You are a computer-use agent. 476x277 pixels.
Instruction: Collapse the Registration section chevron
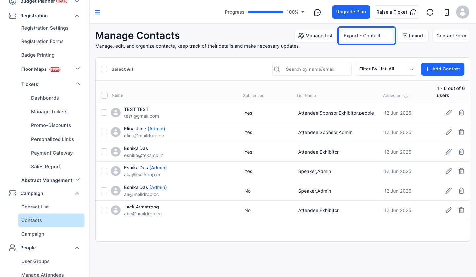pos(77,16)
